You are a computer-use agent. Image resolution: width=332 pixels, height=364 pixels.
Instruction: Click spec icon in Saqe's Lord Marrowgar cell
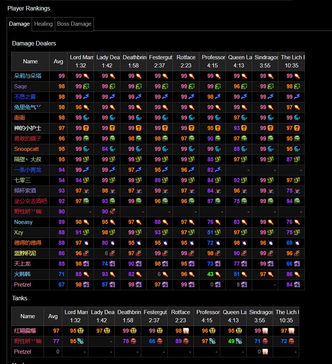pos(86,86)
